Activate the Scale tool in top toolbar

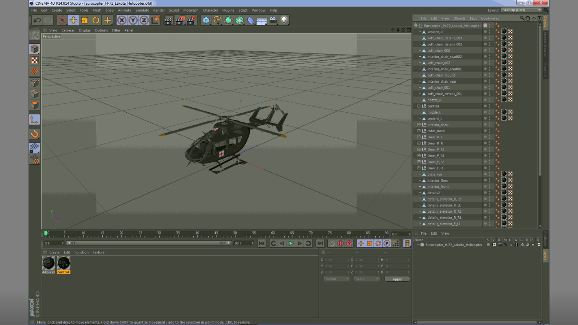pyautogui.click(x=85, y=20)
